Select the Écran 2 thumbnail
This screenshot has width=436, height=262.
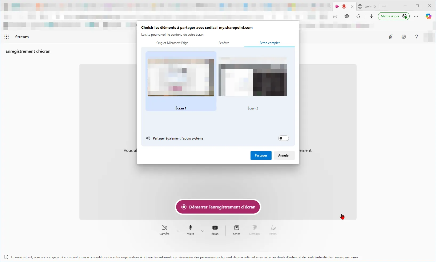coord(253,80)
